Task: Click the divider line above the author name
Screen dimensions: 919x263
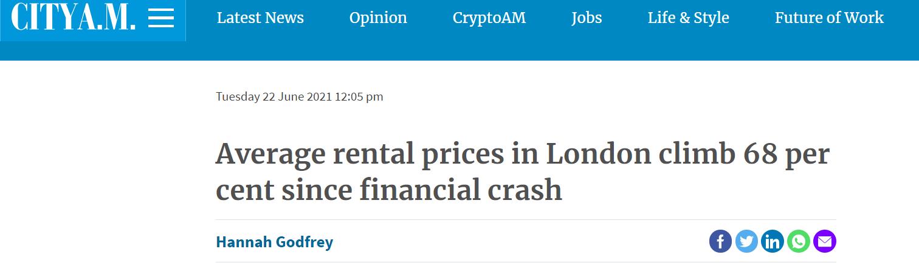Action: pos(526,219)
